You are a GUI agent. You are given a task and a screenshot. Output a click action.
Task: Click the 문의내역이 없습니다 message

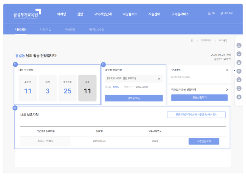tap(181, 77)
